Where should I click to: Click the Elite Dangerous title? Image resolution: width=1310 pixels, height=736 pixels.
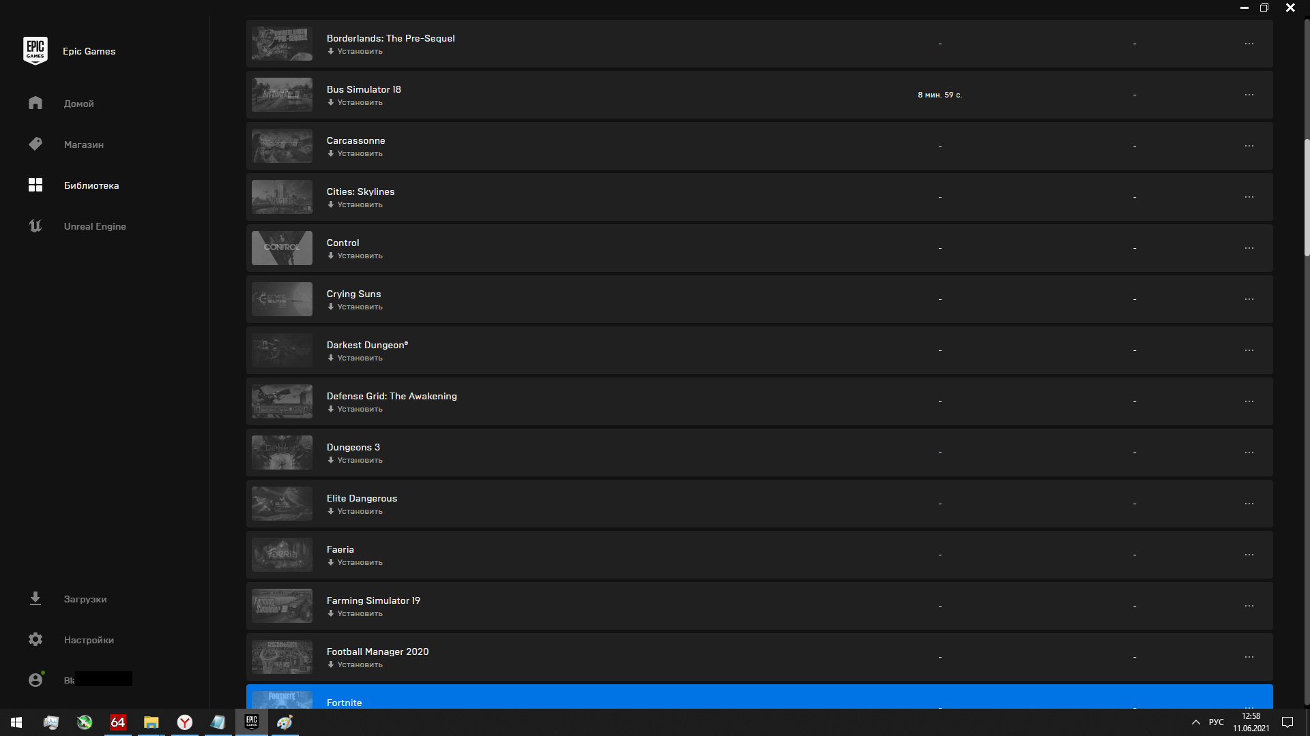tap(362, 498)
